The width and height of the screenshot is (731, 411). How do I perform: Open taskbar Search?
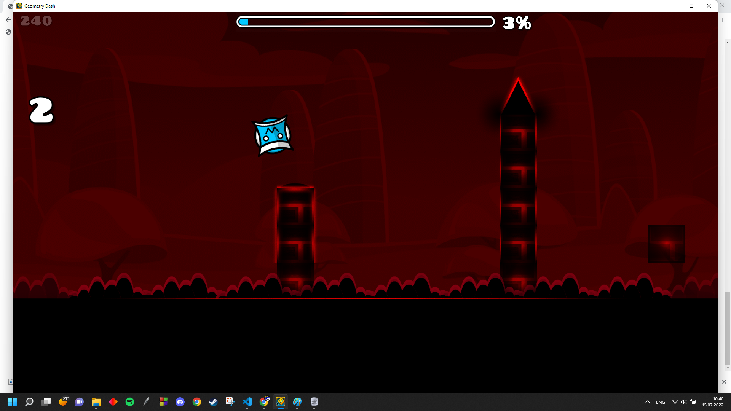pyautogui.click(x=29, y=402)
